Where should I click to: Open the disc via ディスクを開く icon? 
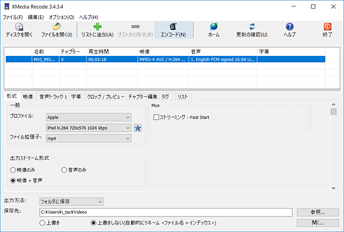(x=19, y=27)
